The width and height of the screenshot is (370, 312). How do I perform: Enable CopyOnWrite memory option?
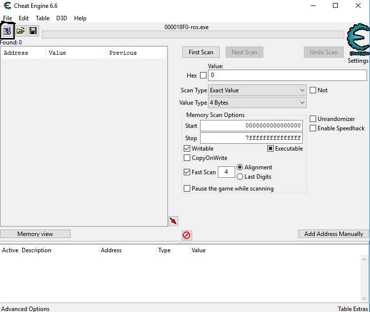(187, 158)
